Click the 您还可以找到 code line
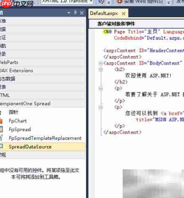This screenshot has width=184, height=198. 155,113
